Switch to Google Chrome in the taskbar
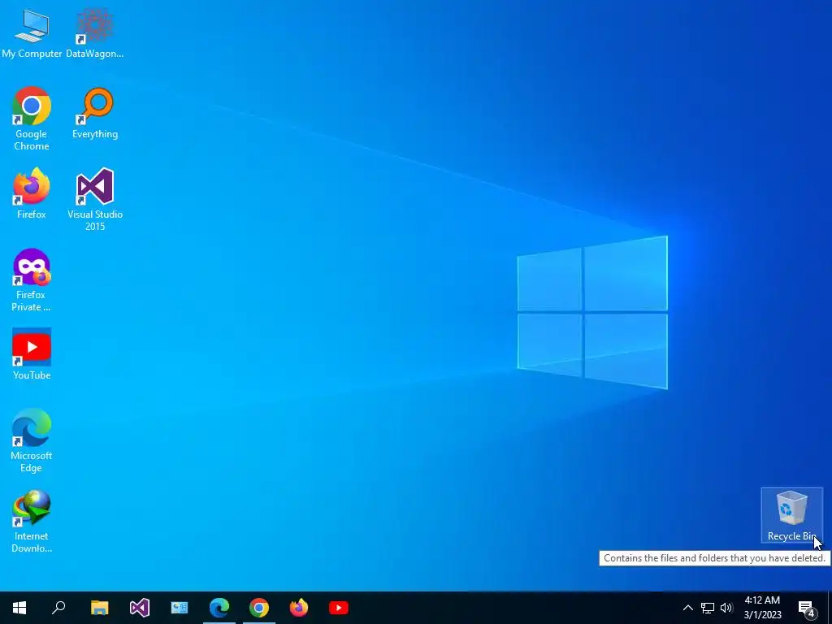Viewport: 832px width, 624px height. click(x=259, y=608)
